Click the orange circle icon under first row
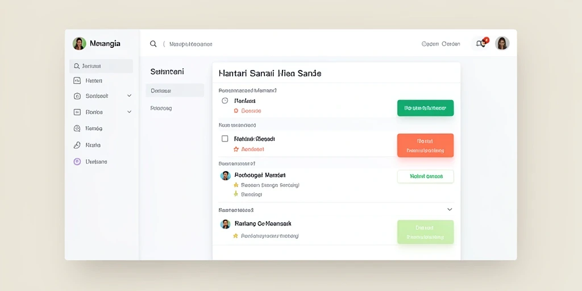 click(x=236, y=111)
